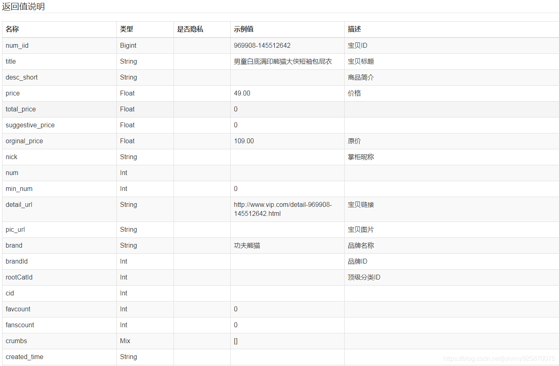This screenshot has width=559, height=366.
Task: Select the 'pic_url' field name
Action: coord(15,229)
